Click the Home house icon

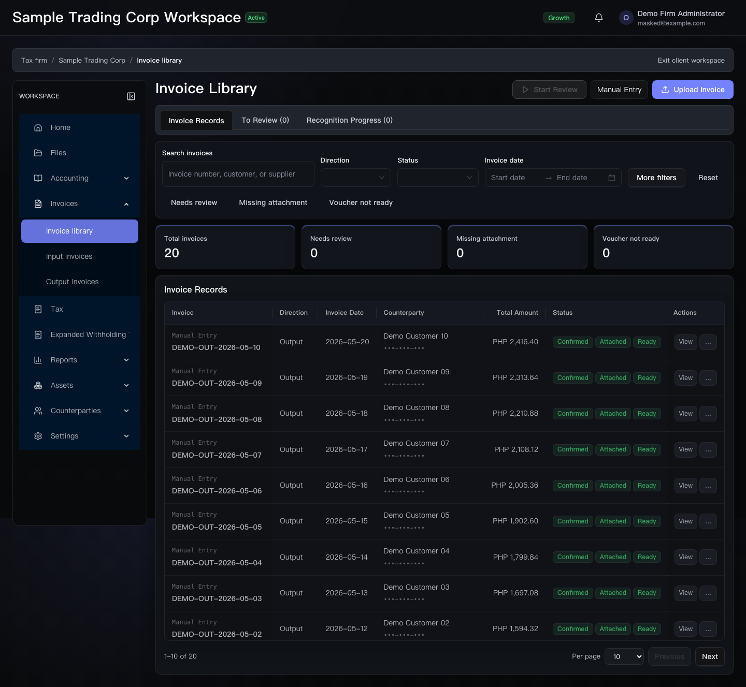pos(38,127)
